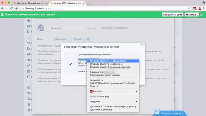The image size is (206, 116).
Task: Open a new browser tab
Action: (89, 3)
